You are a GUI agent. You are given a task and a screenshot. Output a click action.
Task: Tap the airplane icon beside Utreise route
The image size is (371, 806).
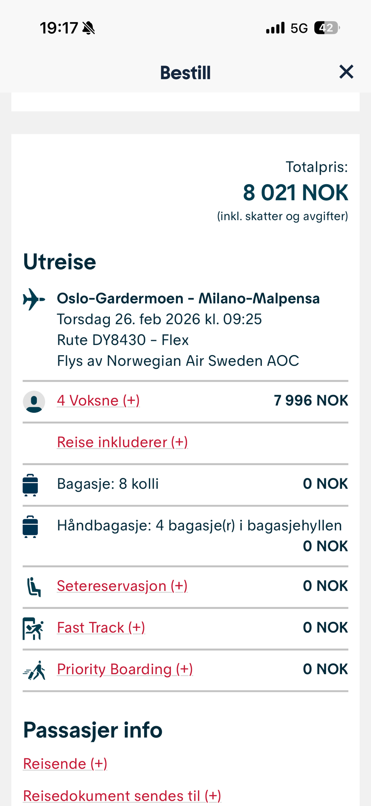tap(34, 299)
